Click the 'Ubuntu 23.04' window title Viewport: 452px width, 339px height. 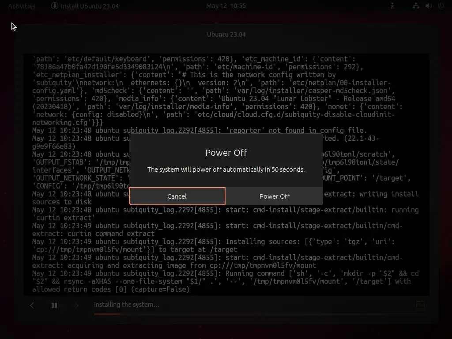click(x=226, y=34)
